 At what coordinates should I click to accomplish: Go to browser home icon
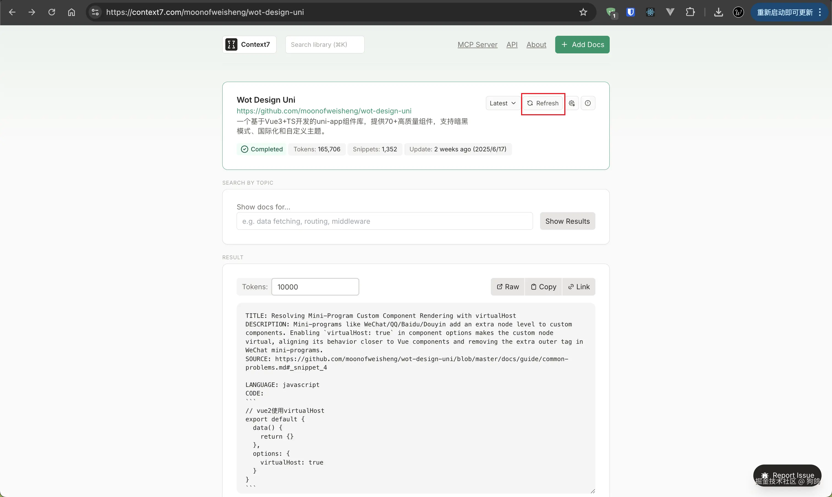click(71, 12)
